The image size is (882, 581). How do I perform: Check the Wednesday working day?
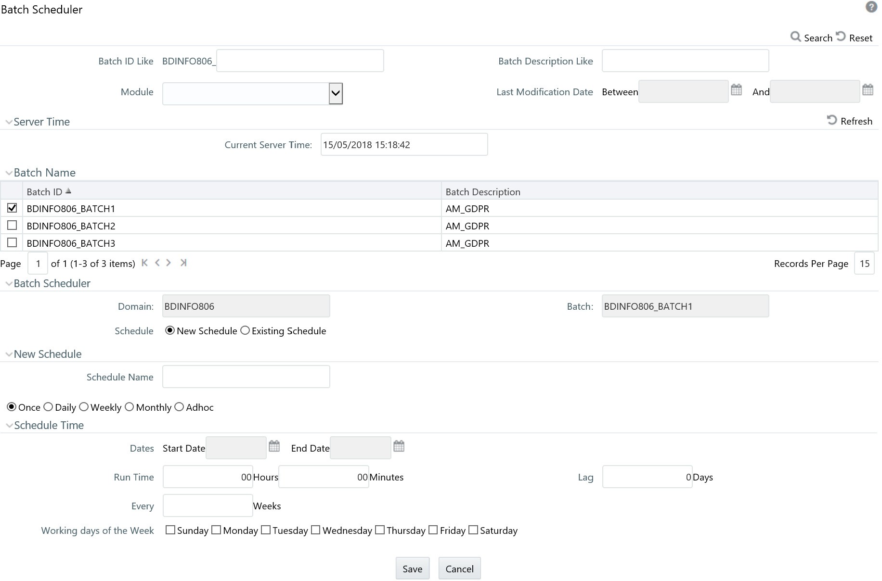point(316,530)
